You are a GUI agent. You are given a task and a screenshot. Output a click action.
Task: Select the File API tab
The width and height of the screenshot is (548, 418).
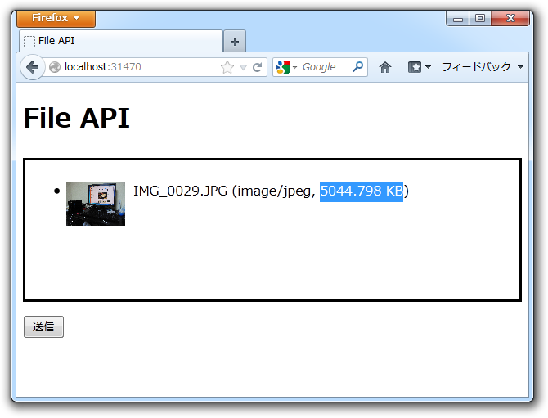click(121, 41)
